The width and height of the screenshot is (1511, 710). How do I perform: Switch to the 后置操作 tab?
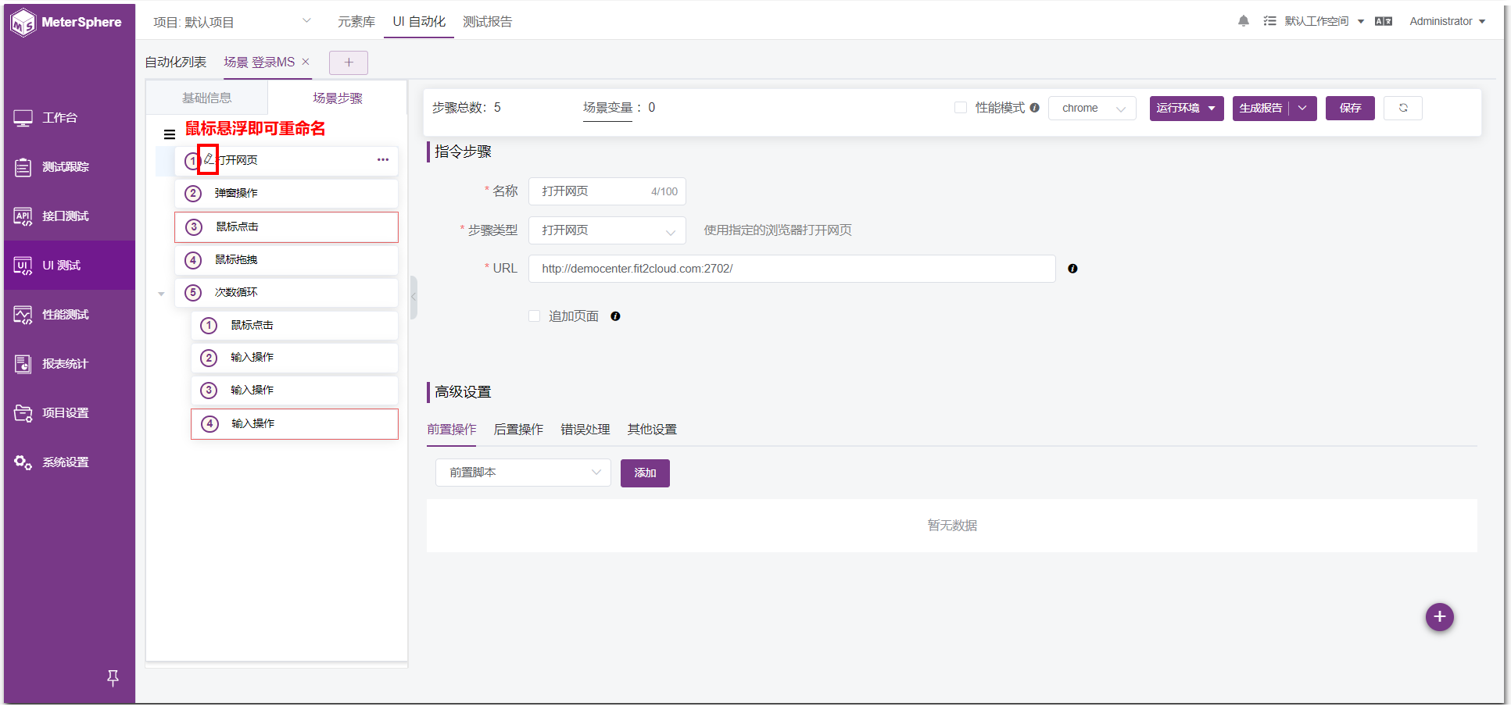click(x=518, y=430)
